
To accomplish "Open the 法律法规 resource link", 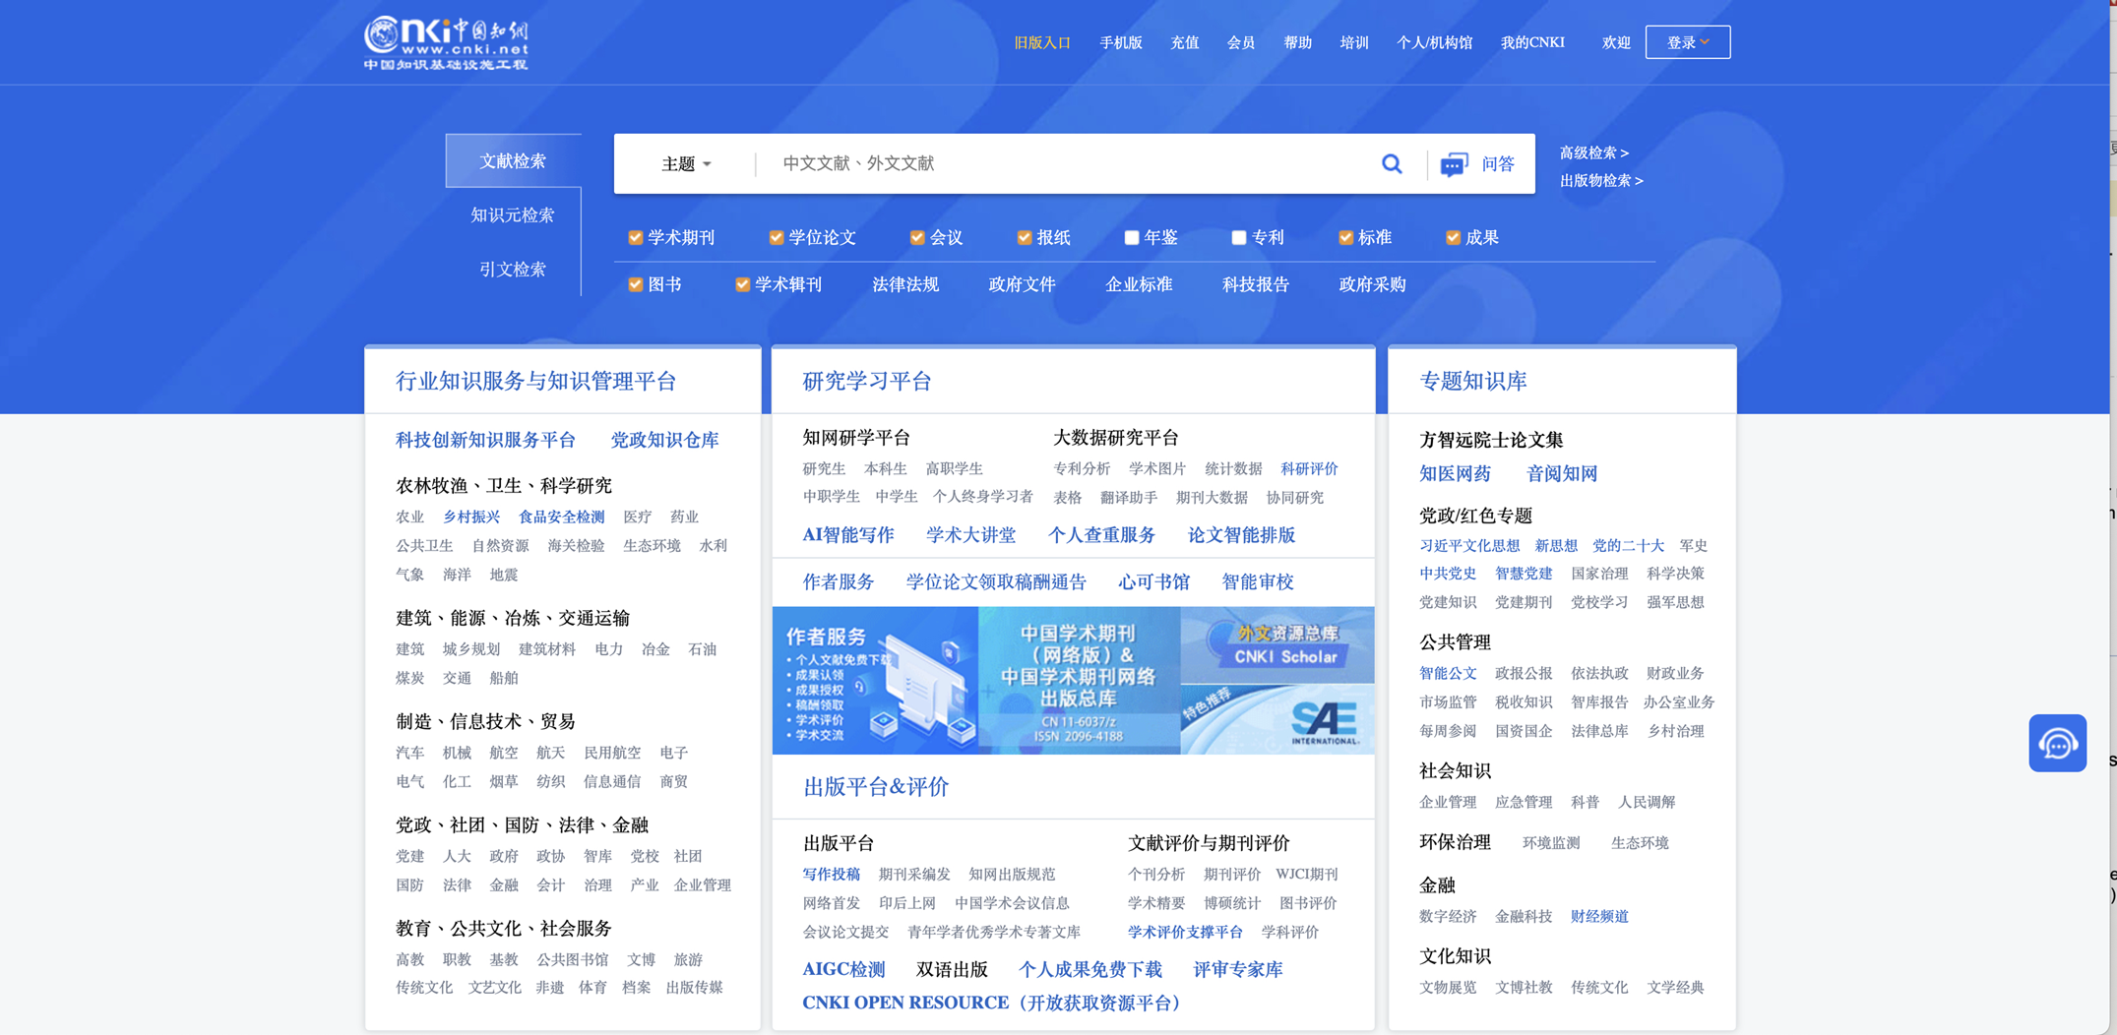I will pyautogui.click(x=905, y=285).
